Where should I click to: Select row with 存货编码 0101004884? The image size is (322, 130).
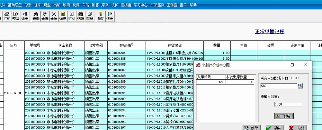pos(127,53)
